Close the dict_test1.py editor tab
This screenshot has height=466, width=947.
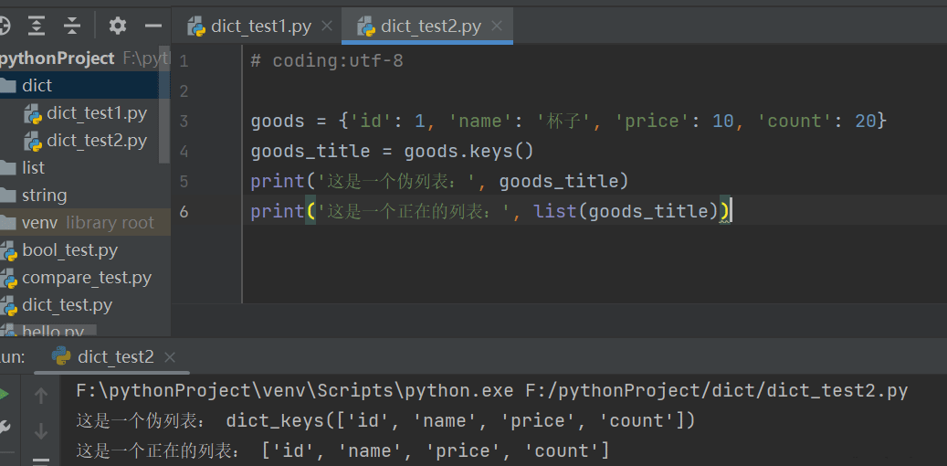coord(326,26)
